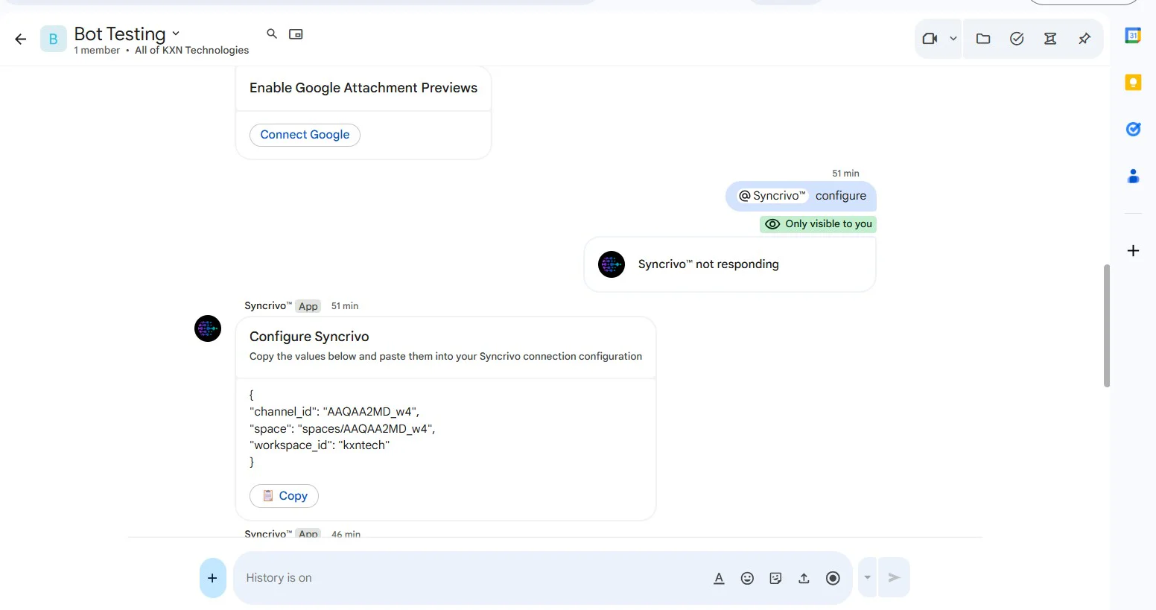The height and width of the screenshot is (610, 1156).
Task: Open Google Calendar side panel
Action: point(1133,35)
